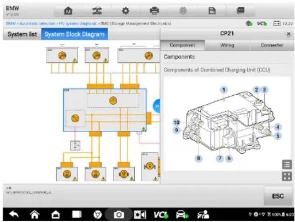Switch to the Wiring tab
The height and width of the screenshot is (222, 295).
[227, 45]
